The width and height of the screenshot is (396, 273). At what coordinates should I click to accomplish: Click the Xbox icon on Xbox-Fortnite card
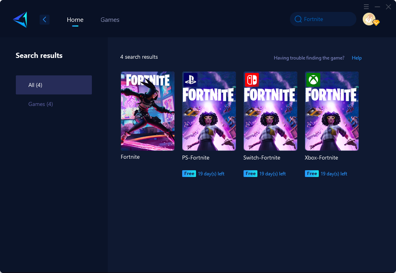pos(313,80)
